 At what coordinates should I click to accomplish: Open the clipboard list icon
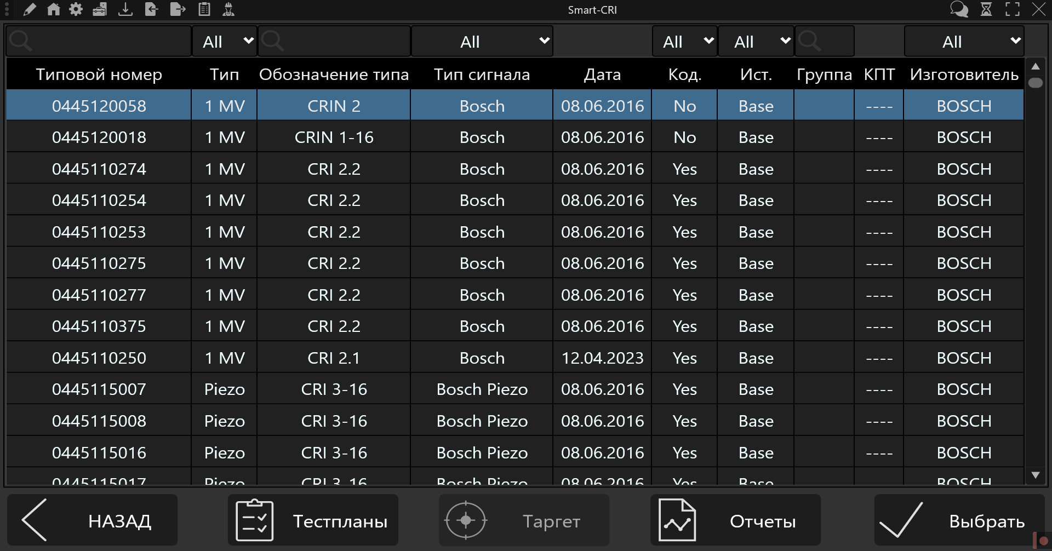click(204, 9)
